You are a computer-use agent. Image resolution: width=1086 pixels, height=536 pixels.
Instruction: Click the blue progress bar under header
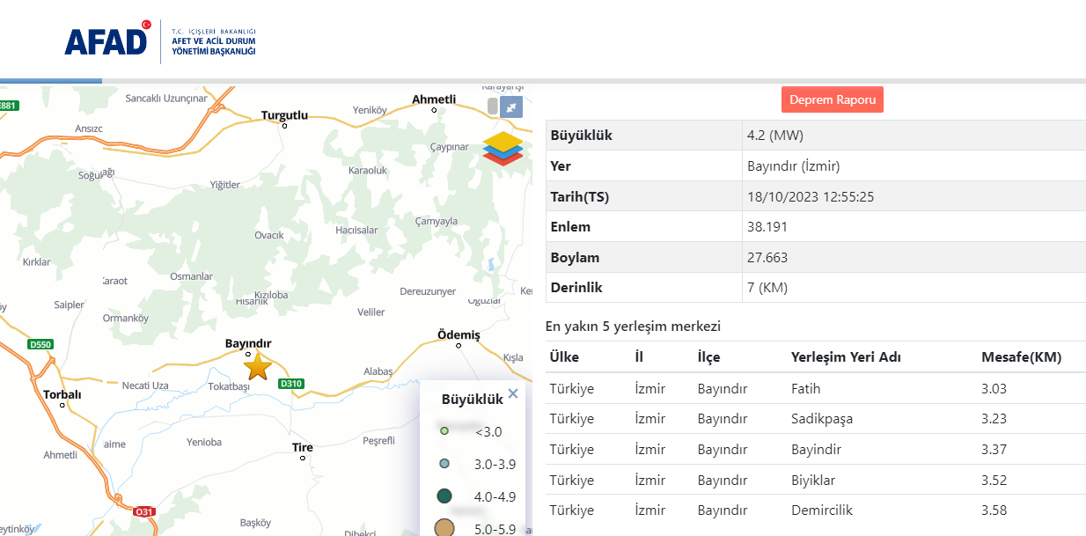[x=51, y=81]
